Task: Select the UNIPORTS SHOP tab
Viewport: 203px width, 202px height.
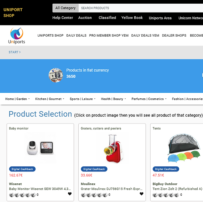Action: 50,36
